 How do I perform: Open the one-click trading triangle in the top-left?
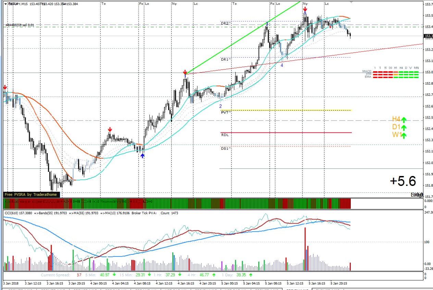click(5, 4)
